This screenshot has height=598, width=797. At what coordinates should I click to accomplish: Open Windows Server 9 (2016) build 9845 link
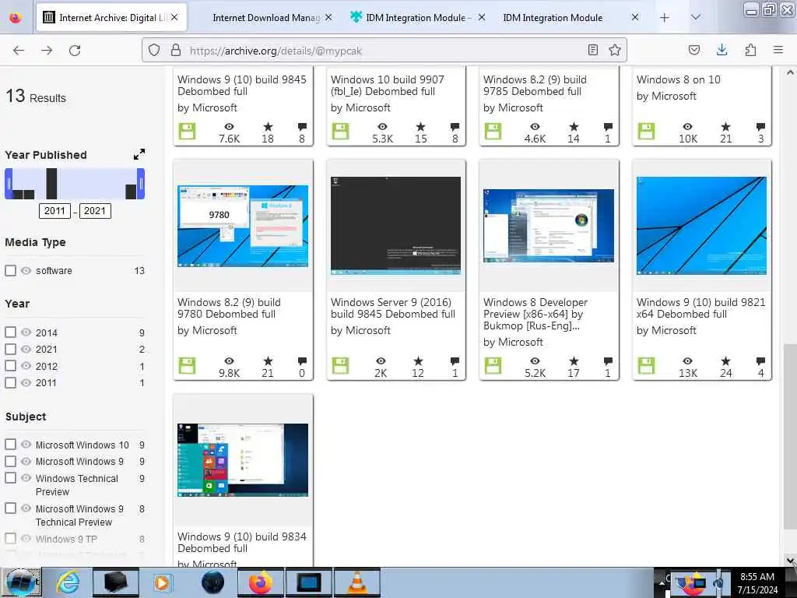[393, 308]
